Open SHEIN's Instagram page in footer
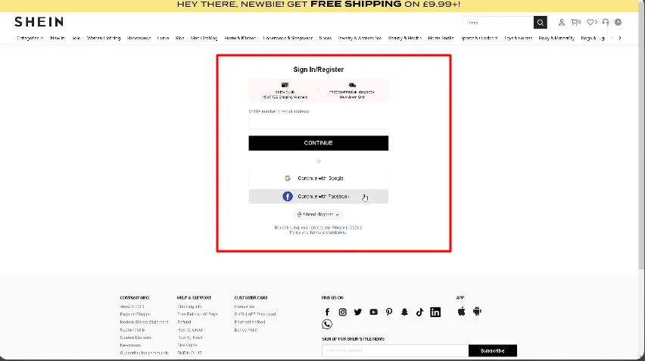This screenshot has height=361, width=645. (x=342, y=312)
